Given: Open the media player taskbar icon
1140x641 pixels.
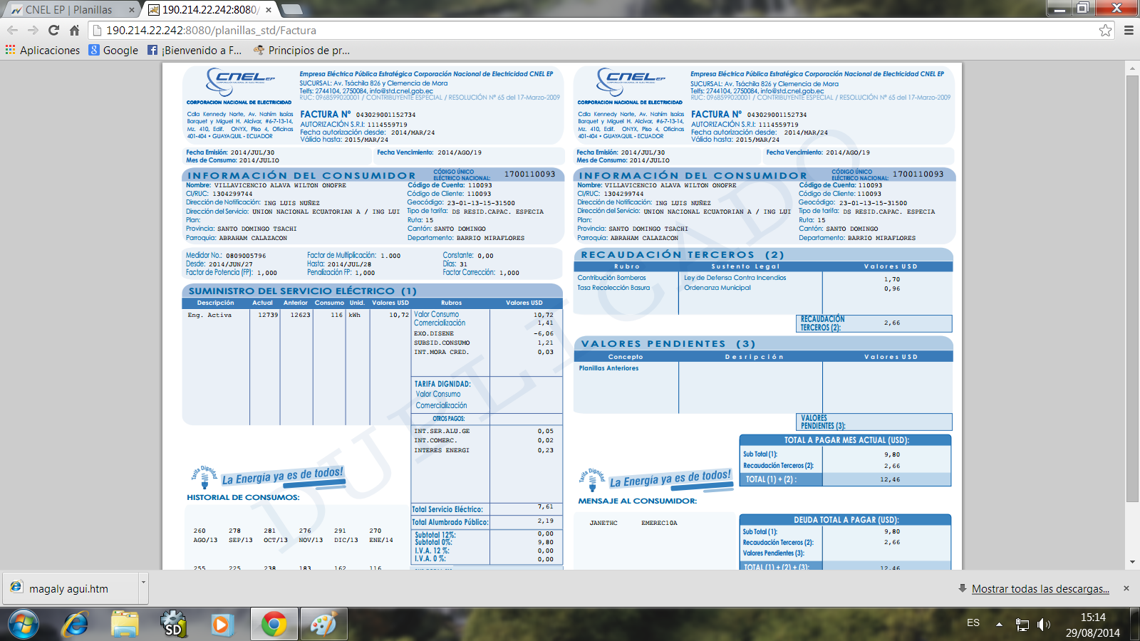Looking at the screenshot, I should pyautogui.click(x=222, y=625).
